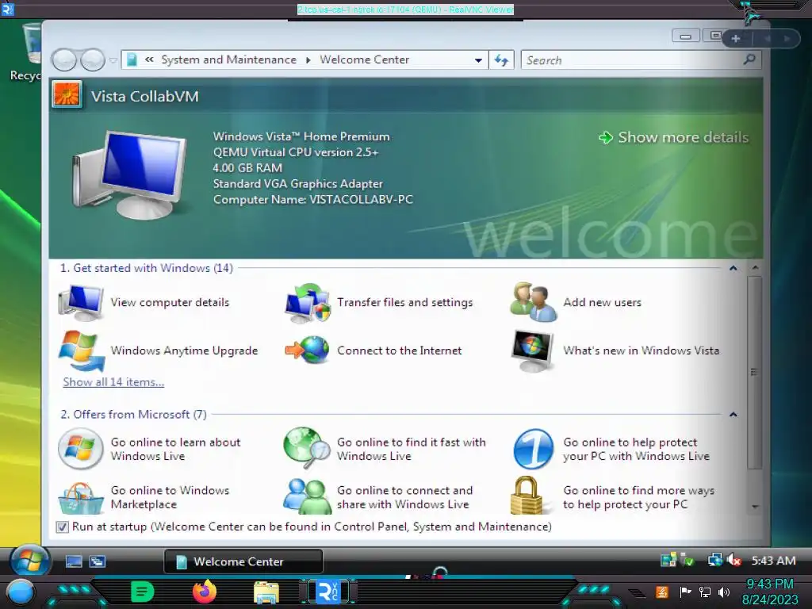Click the Vista Start orb
This screenshot has height=609, width=812.
point(30,561)
